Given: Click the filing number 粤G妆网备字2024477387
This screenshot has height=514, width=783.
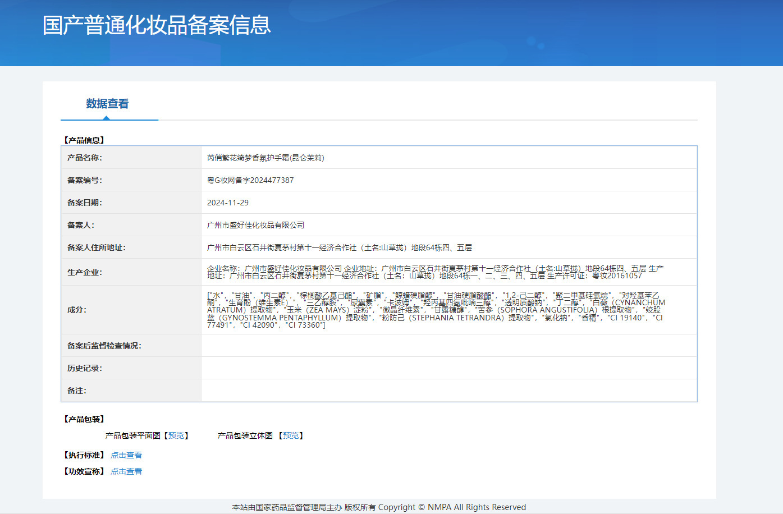Looking at the screenshot, I should (250, 180).
